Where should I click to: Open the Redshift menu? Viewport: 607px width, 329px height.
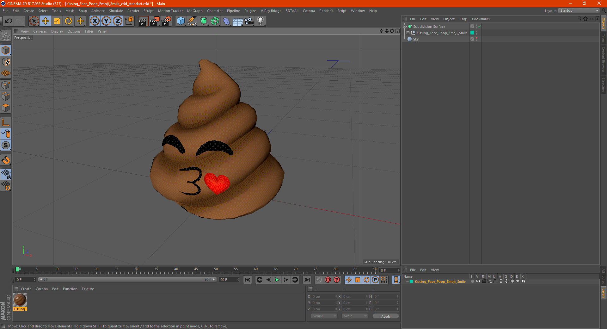click(x=326, y=11)
